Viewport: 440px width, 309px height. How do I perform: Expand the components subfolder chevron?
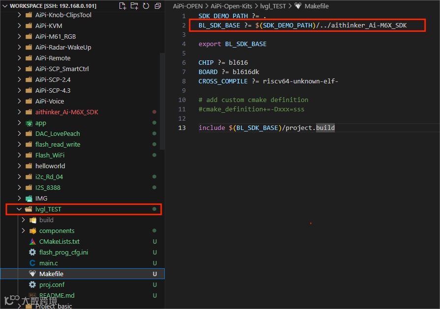click(23, 231)
